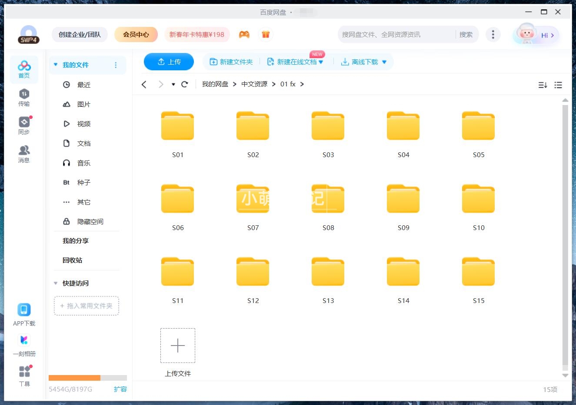Switch file display using the list view icon
This screenshot has height=405, width=576.
click(x=558, y=85)
